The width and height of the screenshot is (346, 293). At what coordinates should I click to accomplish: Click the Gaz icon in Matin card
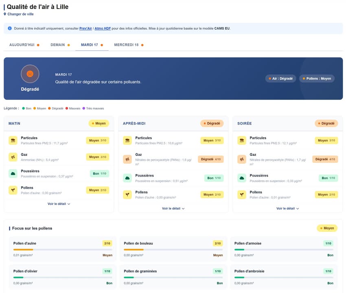click(13, 157)
